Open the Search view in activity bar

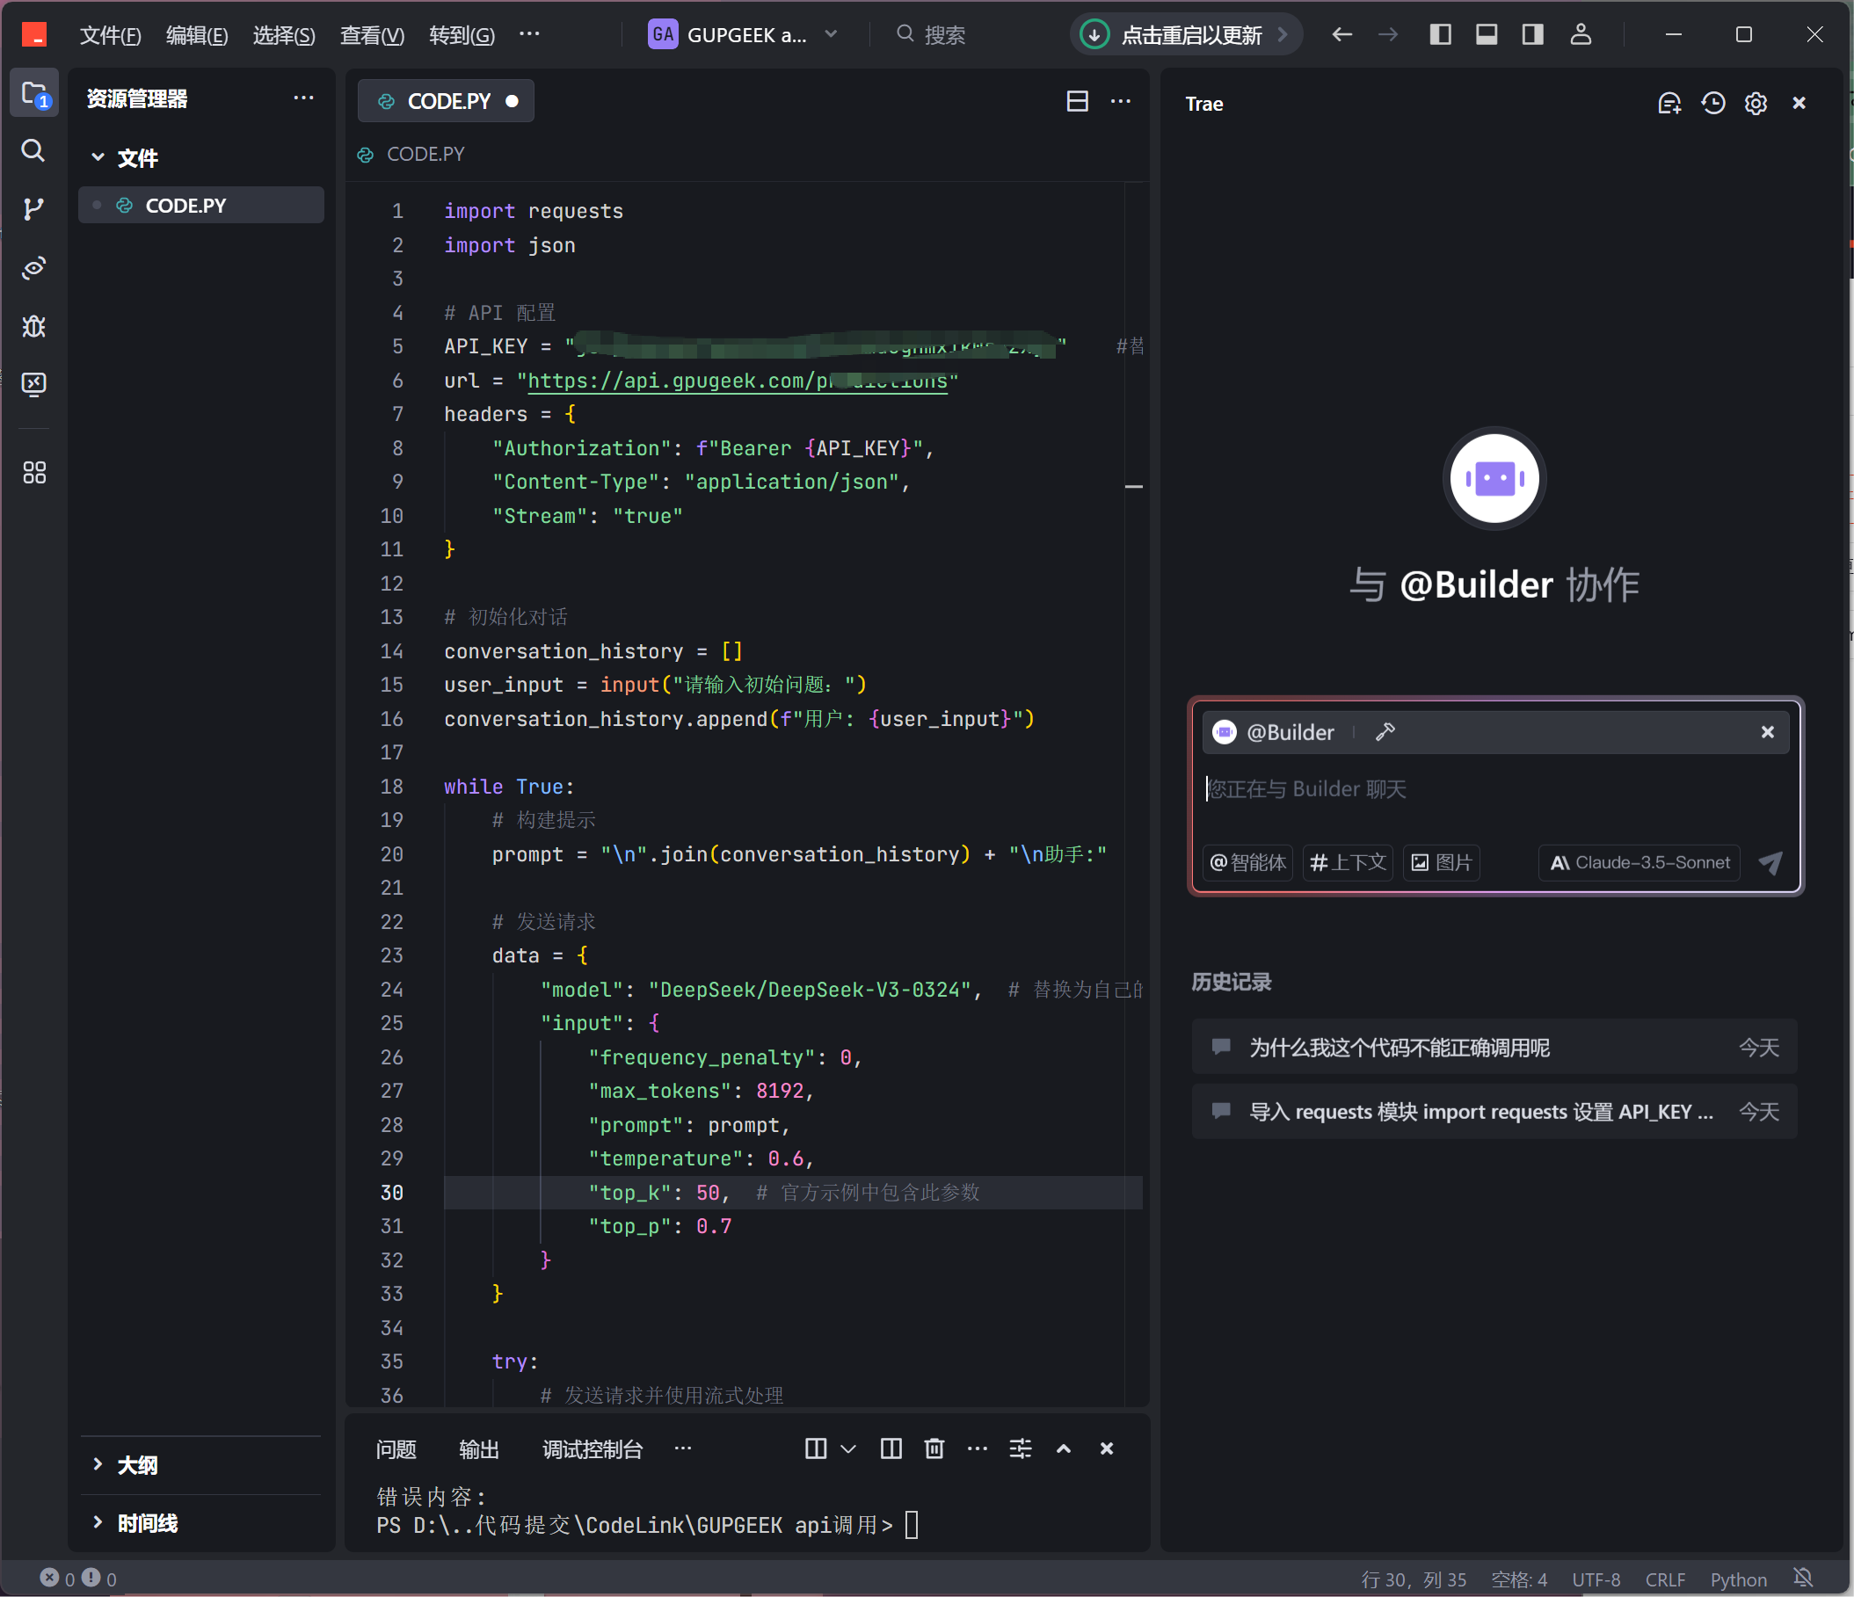[33, 150]
